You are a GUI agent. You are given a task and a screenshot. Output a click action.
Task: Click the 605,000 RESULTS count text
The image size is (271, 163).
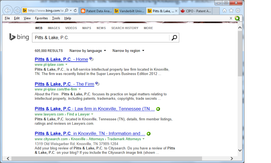click(49, 51)
